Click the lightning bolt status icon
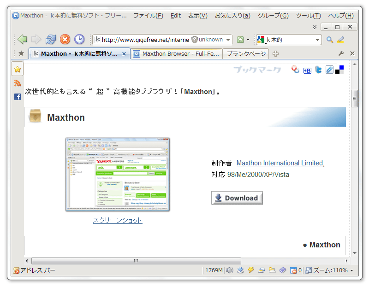The height and width of the screenshot is (287, 369). coord(251,270)
